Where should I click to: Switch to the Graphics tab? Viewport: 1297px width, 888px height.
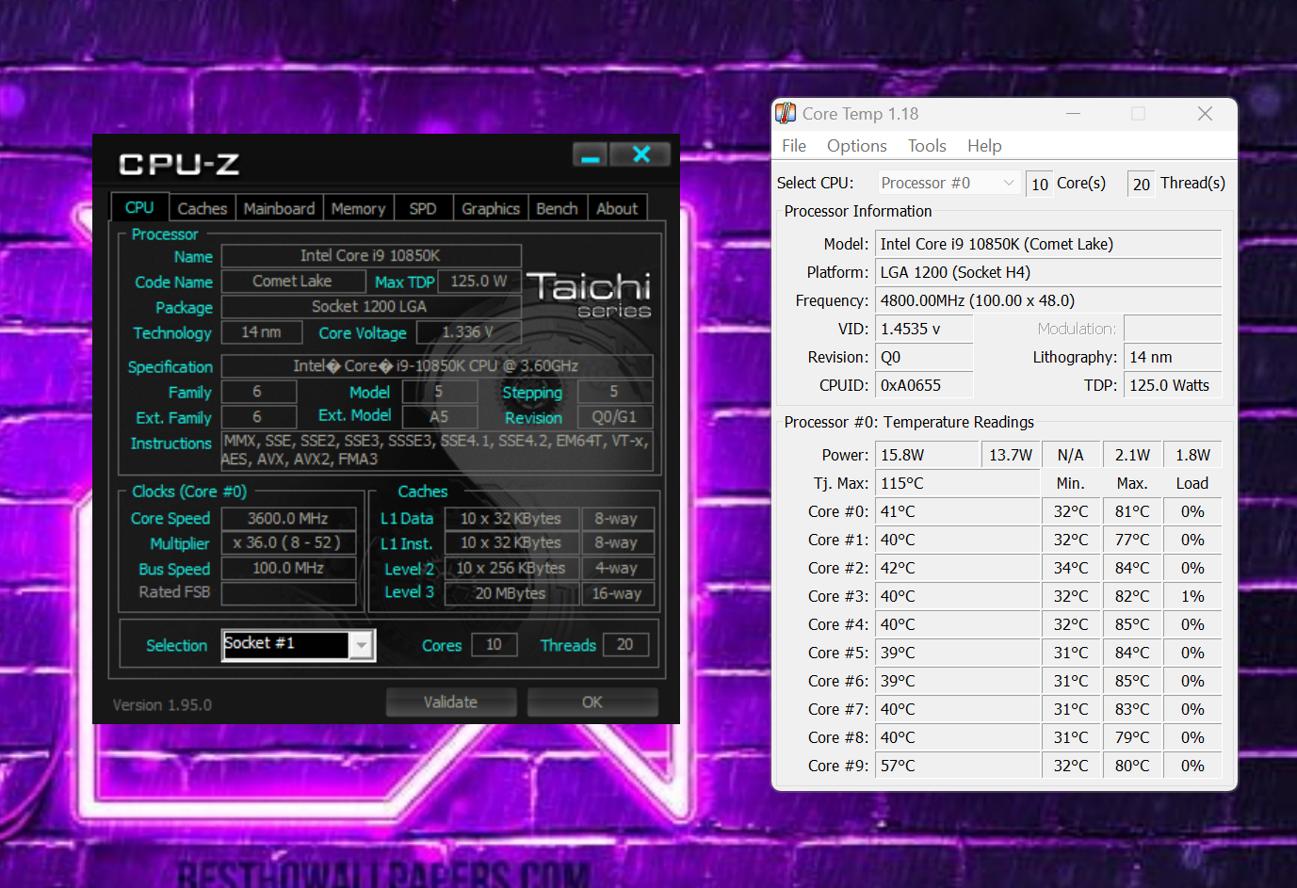pyautogui.click(x=491, y=208)
